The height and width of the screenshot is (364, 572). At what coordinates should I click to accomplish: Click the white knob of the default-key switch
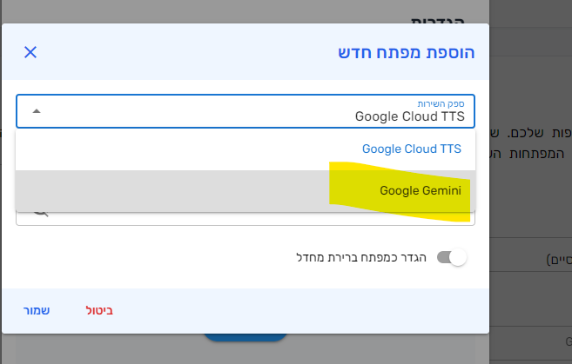coord(457,258)
